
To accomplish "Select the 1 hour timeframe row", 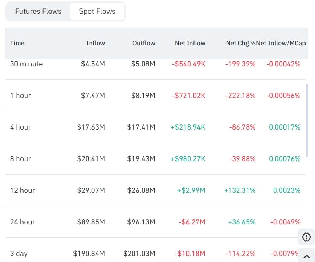I will tap(21, 95).
